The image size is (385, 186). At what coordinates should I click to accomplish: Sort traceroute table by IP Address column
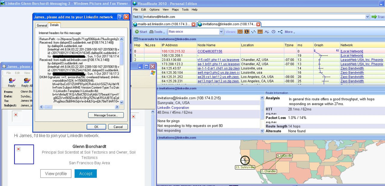[179, 45]
